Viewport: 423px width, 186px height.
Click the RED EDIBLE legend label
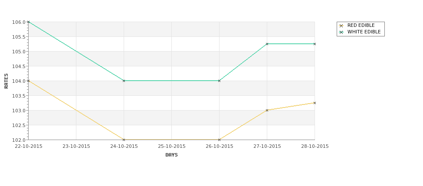point(361,25)
